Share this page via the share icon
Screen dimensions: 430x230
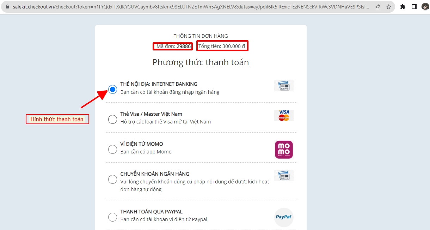(377, 7)
